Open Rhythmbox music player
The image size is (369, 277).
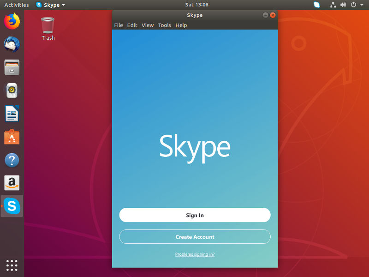[x=11, y=90]
